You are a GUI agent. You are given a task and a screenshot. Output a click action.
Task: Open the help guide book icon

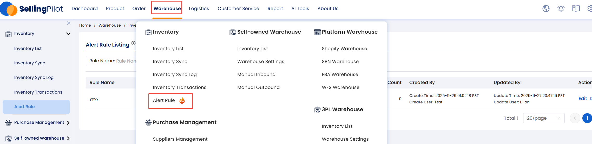(576, 9)
